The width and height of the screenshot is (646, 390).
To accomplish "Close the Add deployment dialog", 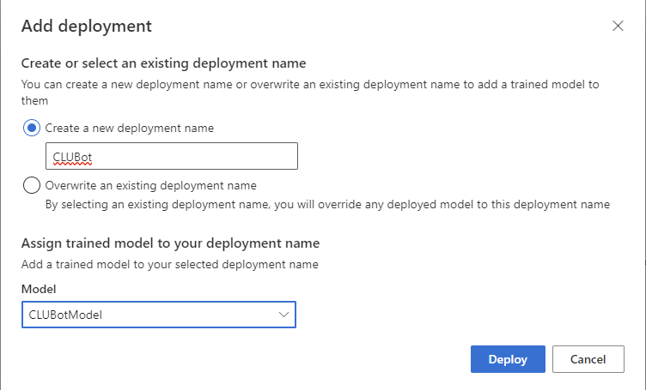I will tap(618, 26).
